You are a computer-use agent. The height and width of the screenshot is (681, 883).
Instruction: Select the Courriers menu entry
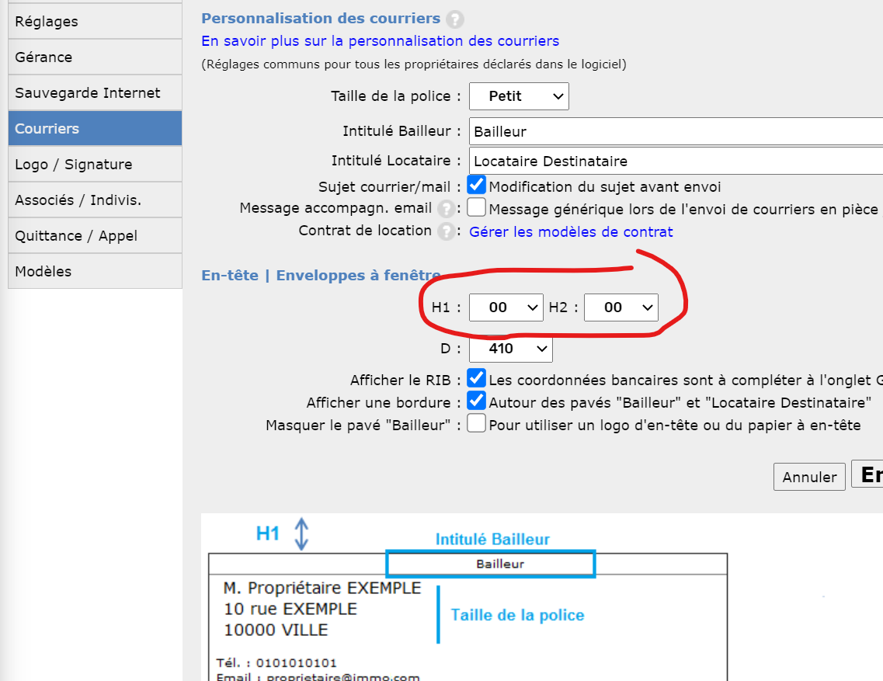(x=95, y=128)
